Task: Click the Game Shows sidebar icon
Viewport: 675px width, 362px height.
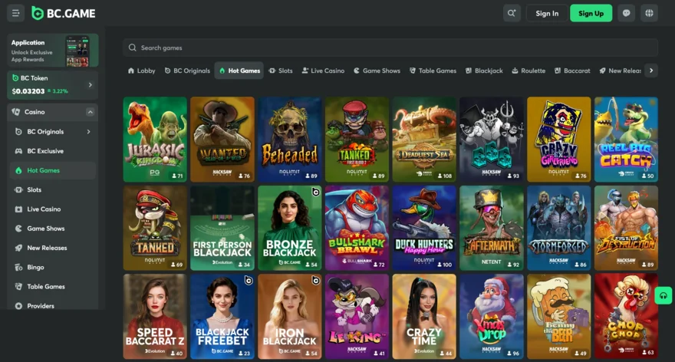Action: (x=18, y=229)
